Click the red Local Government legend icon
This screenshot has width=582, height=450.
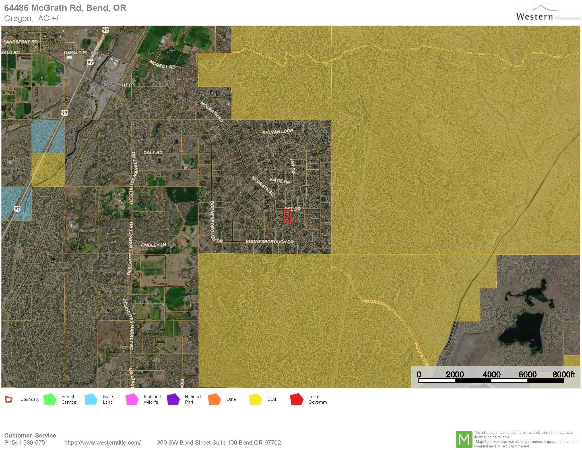(x=297, y=399)
